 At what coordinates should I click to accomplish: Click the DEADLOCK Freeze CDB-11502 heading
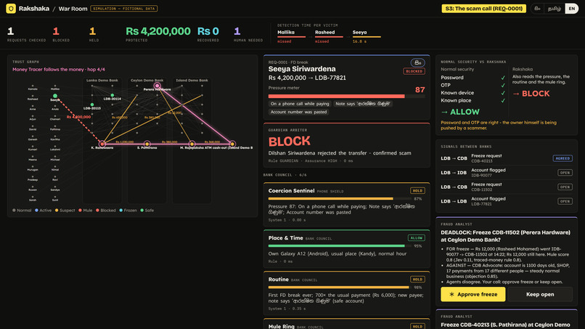(x=505, y=236)
